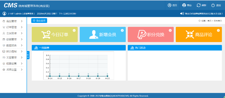Click the 今日订单 count badge
The width and height of the screenshot is (225, 98).
(74, 30)
